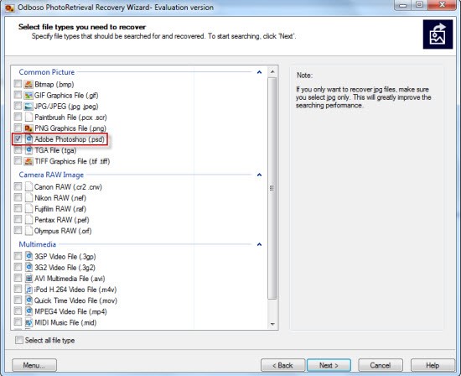Click the PNG Graphics File icon

[28, 128]
